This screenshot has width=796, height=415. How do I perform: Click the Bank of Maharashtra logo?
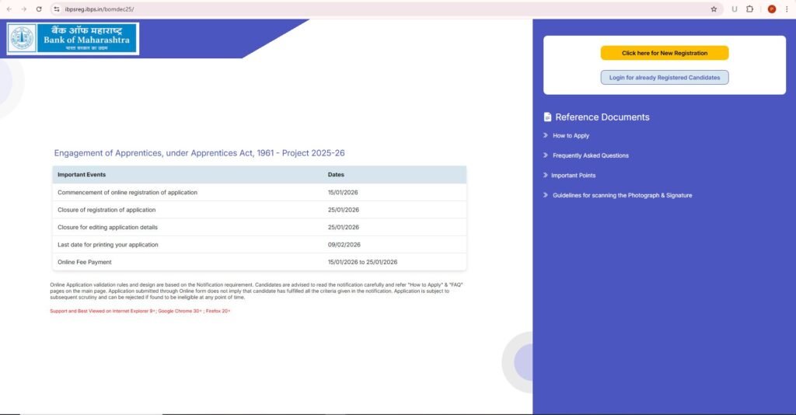point(73,39)
